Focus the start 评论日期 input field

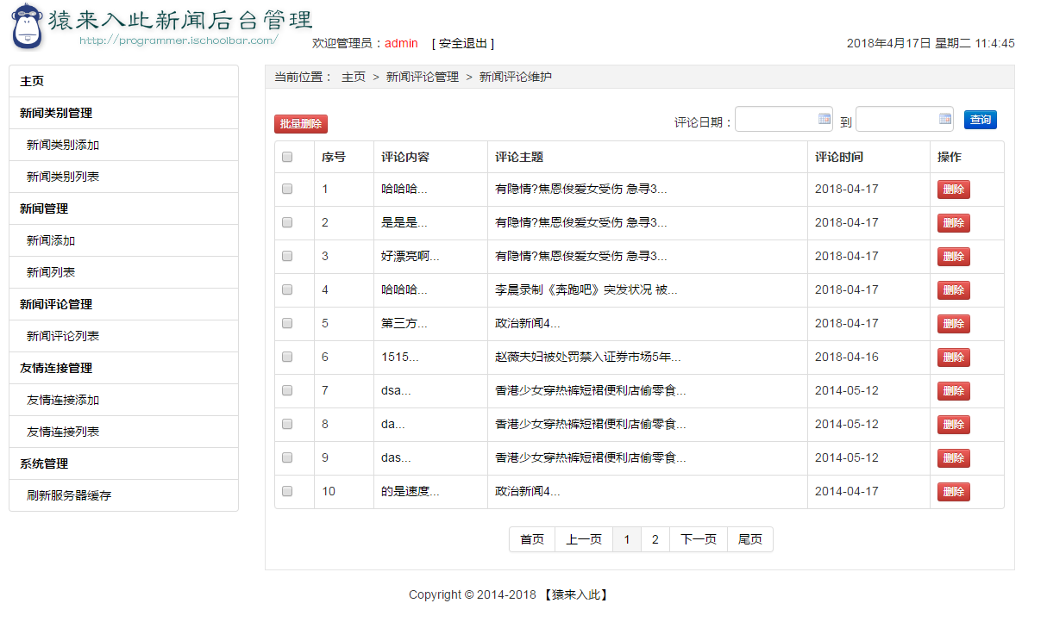[783, 119]
